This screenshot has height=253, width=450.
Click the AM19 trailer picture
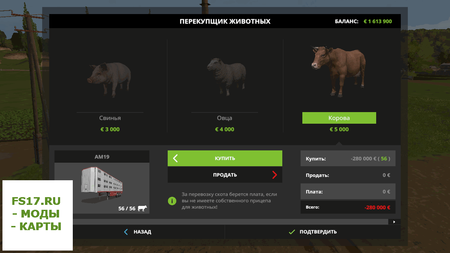coord(102,186)
